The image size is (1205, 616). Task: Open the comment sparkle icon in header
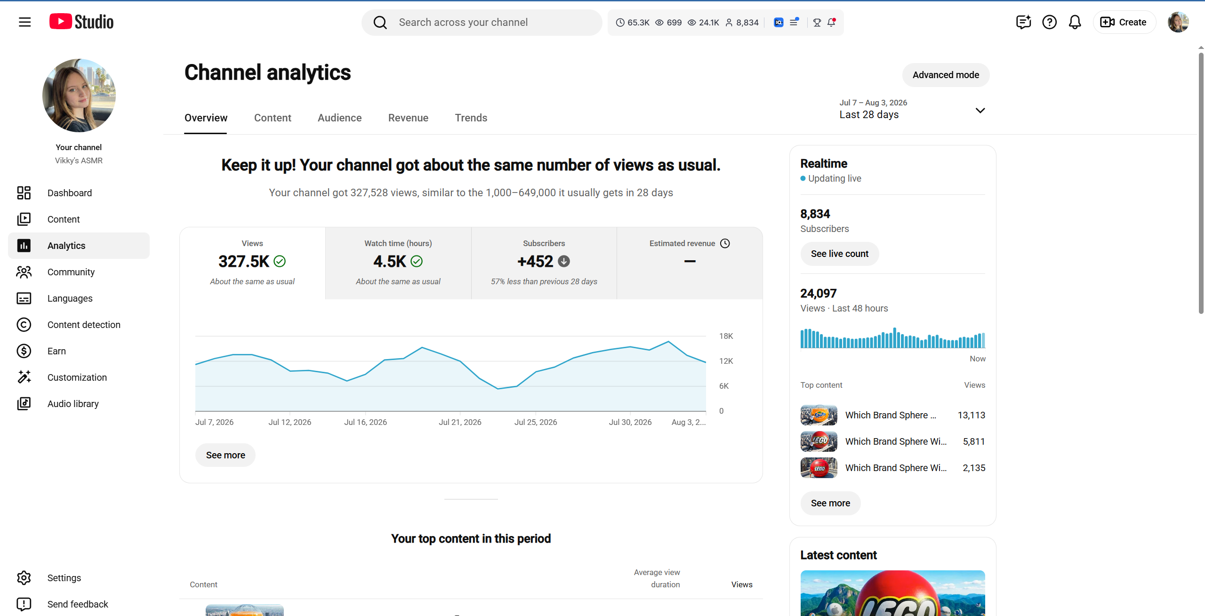point(1024,22)
